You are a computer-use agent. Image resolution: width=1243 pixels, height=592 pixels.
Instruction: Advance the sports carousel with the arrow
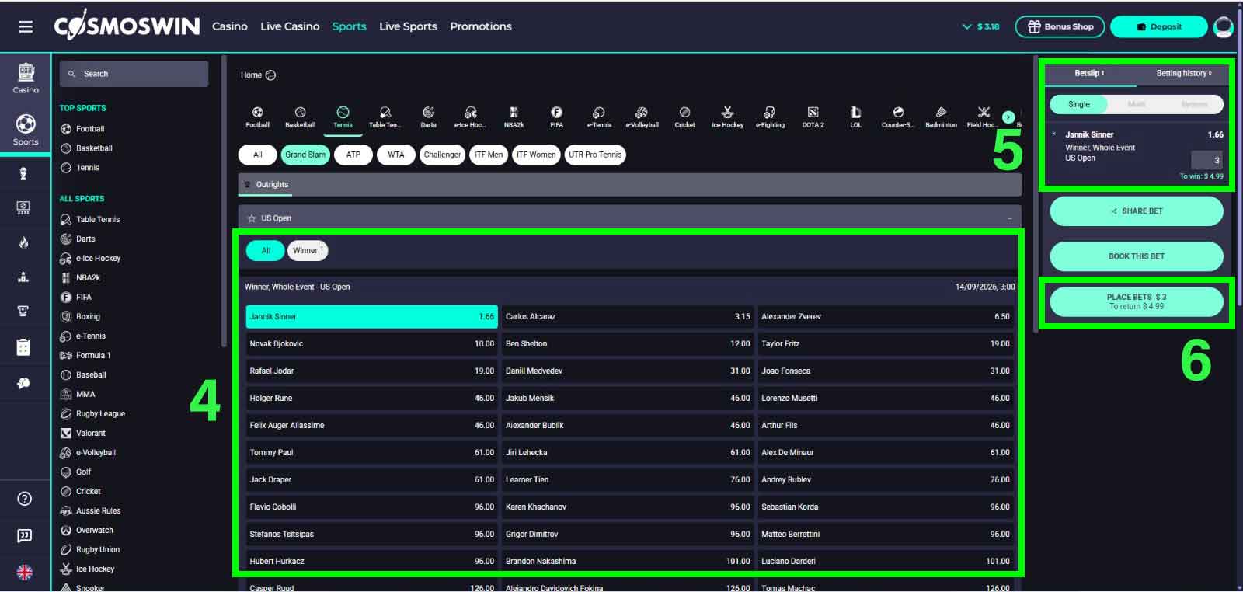click(1008, 117)
